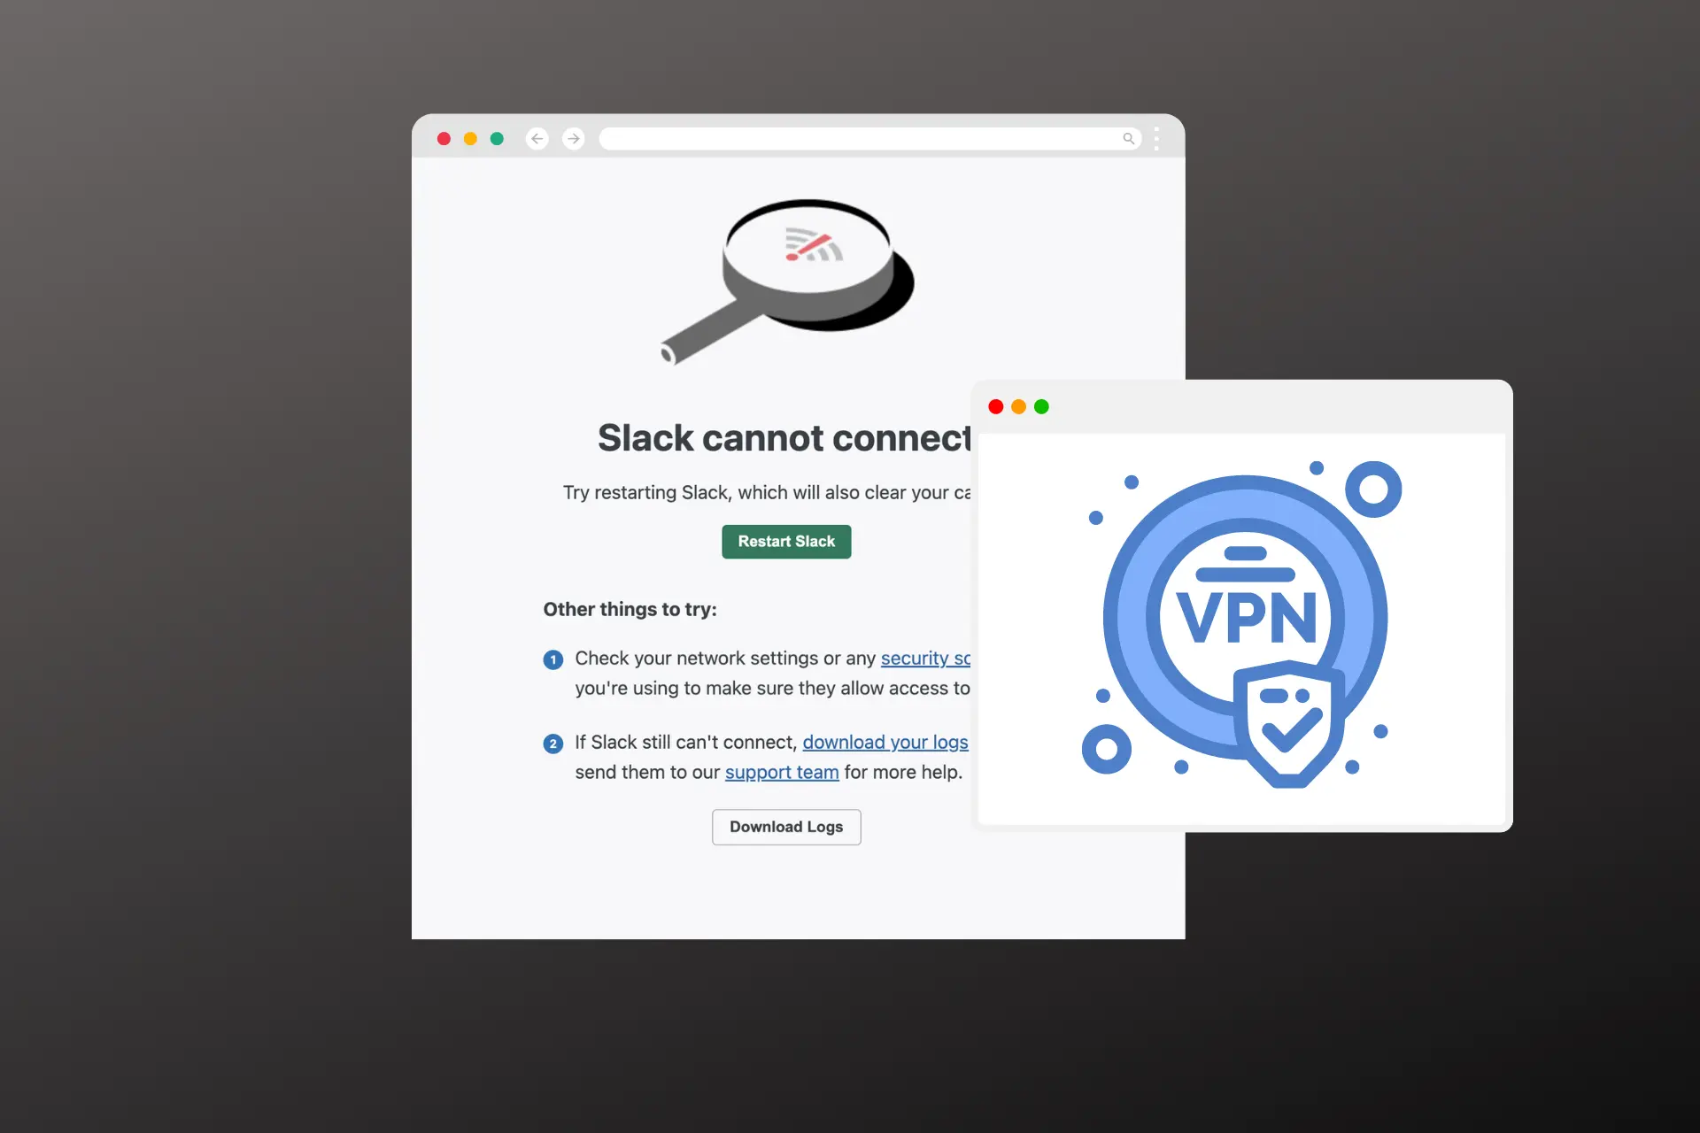
Task: Click the numbered step 2 circle indicator
Action: pyautogui.click(x=552, y=743)
